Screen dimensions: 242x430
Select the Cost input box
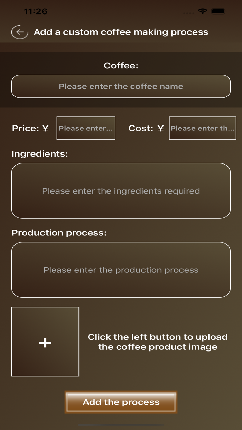point(203,128)
